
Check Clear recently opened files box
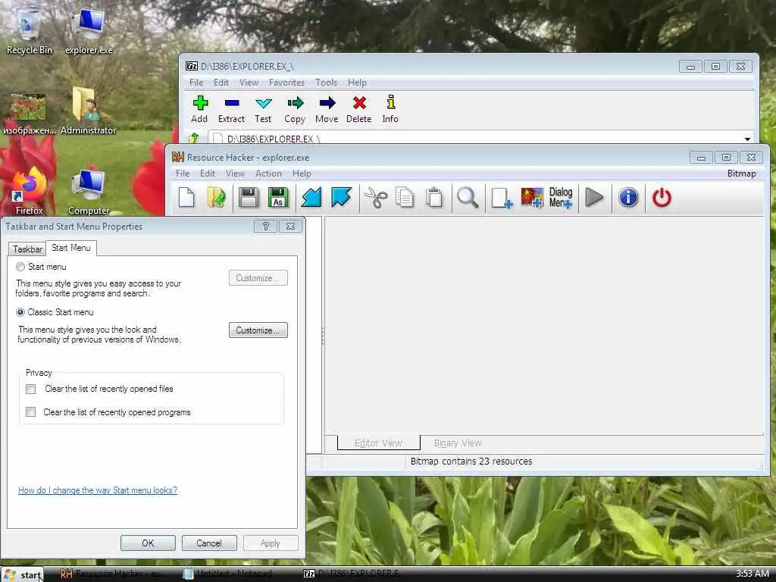coord(30,389)
